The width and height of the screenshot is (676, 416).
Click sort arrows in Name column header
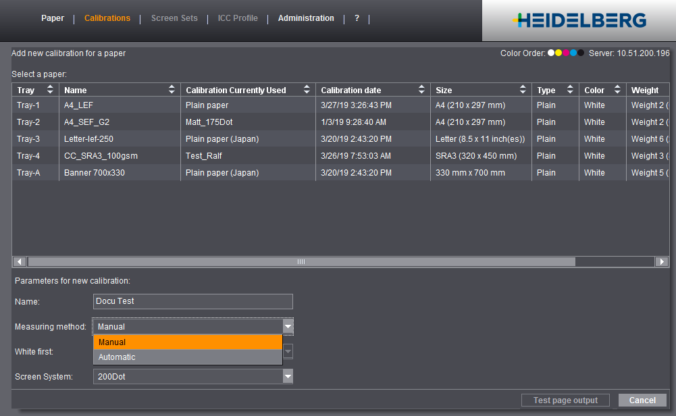point(172,90)
